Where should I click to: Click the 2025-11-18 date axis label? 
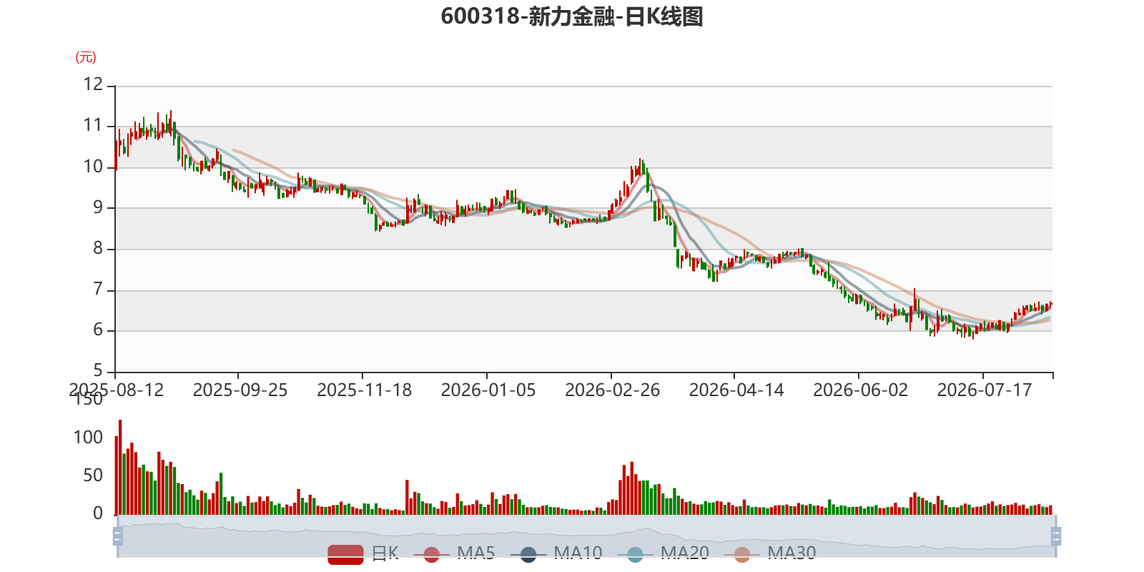point(365,390)
